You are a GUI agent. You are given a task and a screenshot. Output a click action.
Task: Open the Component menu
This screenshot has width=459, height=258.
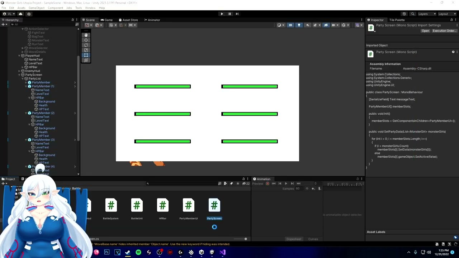(55, 8)
